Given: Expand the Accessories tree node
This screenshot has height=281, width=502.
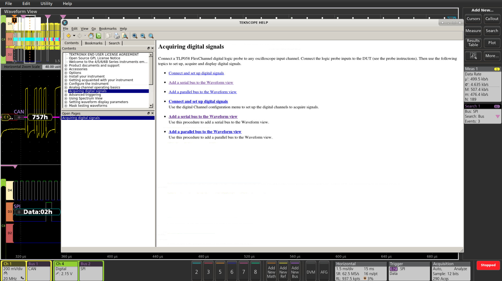Looking at the screenshot, I should pos(66,69).
